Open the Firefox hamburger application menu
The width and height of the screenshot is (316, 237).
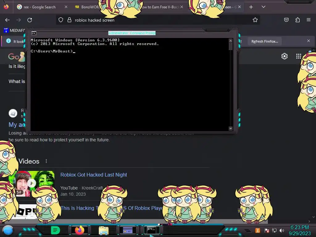[x=309, y=20]
